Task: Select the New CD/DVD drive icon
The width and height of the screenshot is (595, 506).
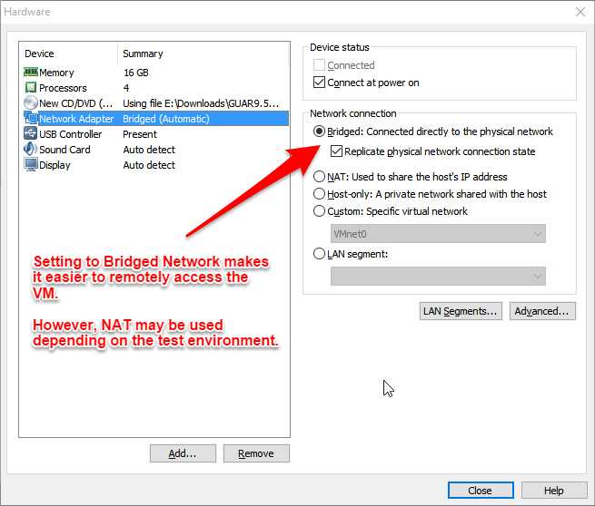Action: point(31,103)
